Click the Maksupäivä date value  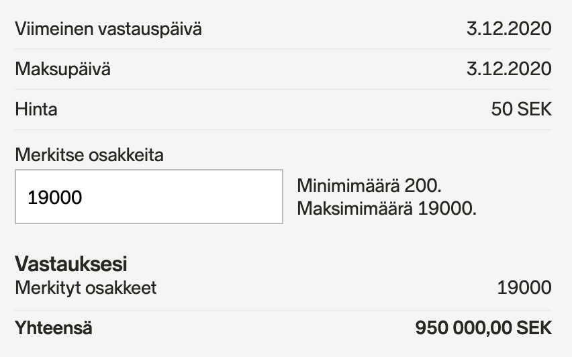[508, 69]
